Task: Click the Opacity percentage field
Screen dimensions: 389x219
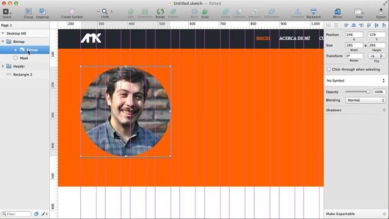Action: [x=379, y=92]
